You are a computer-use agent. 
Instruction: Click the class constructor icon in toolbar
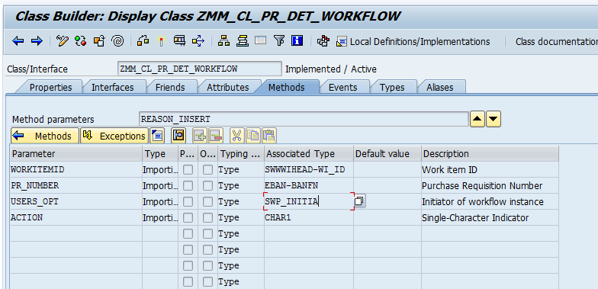click(323, 41)
